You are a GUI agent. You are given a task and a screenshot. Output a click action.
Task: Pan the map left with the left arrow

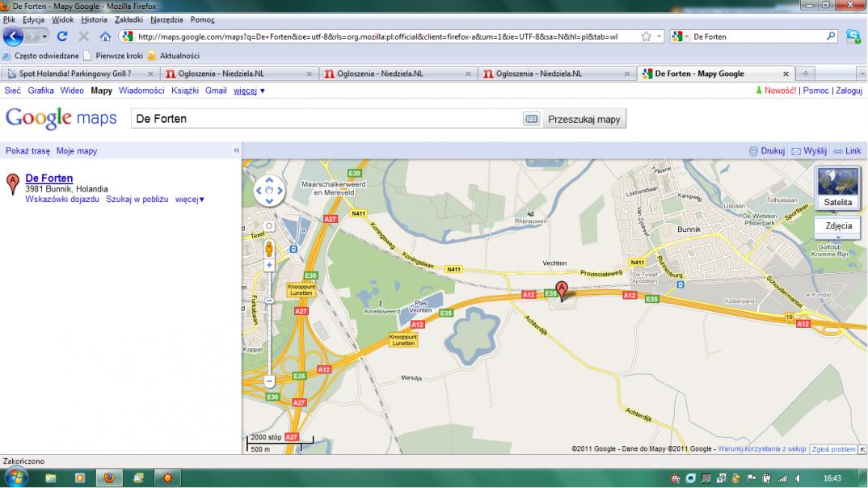(x=259, y=191)
